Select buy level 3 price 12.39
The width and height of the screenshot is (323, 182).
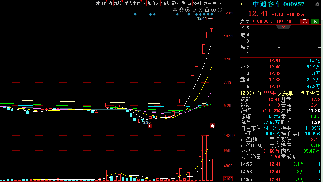(x=274, y=73)
